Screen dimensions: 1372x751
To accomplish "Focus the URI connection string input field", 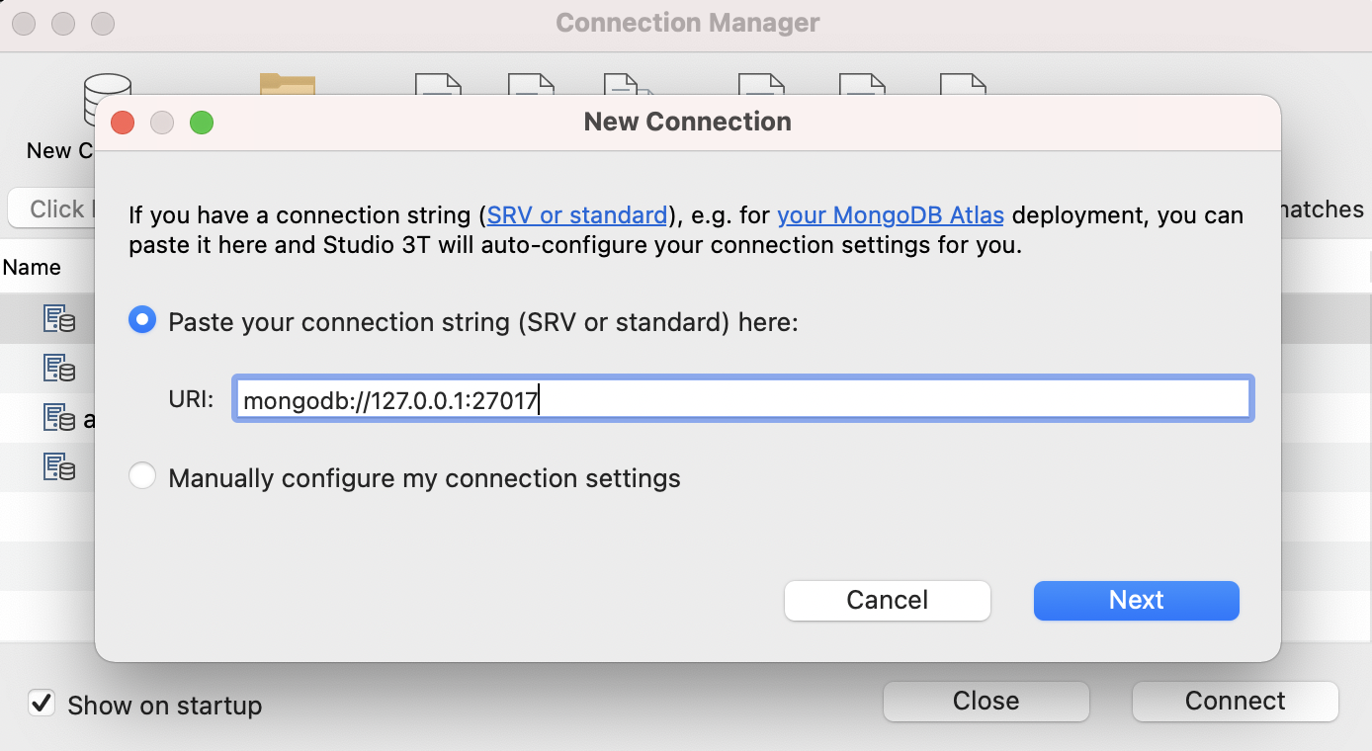I will [743, 399].
